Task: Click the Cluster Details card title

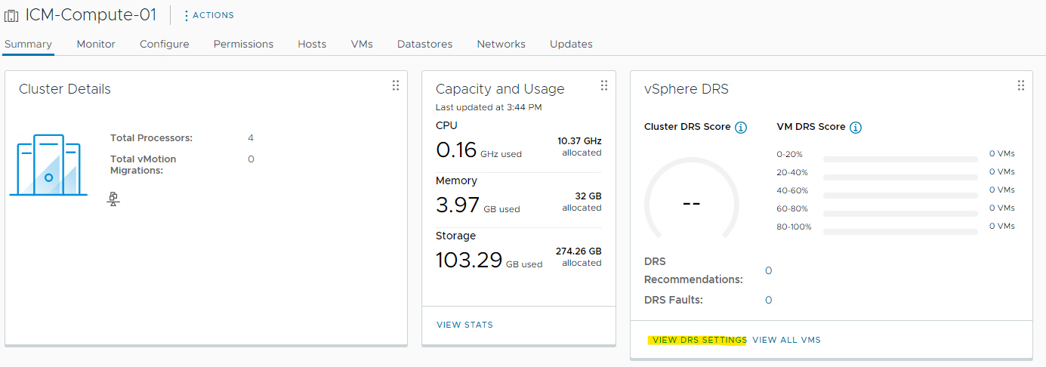Action: coord(65,89)
